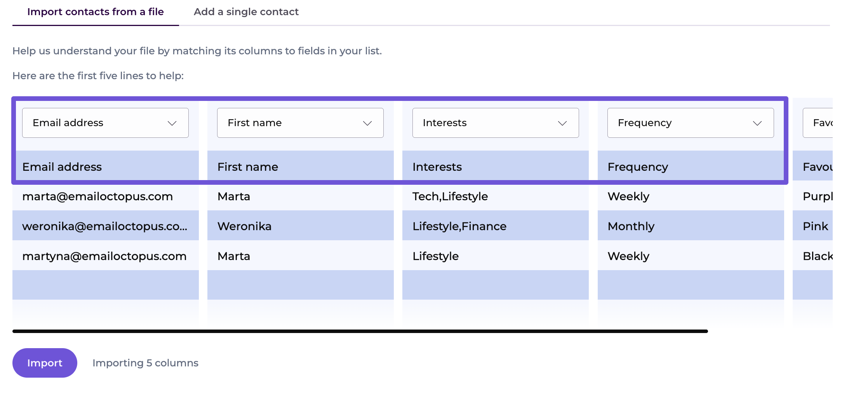Viewport: 849px width, 399px height.
Task: Switch to Import contacts from a file tab
Action: pos(96,12)
